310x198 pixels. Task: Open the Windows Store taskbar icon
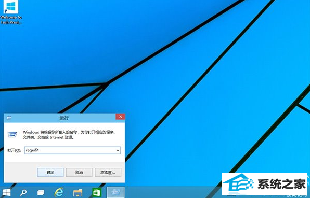pos(97,192)
